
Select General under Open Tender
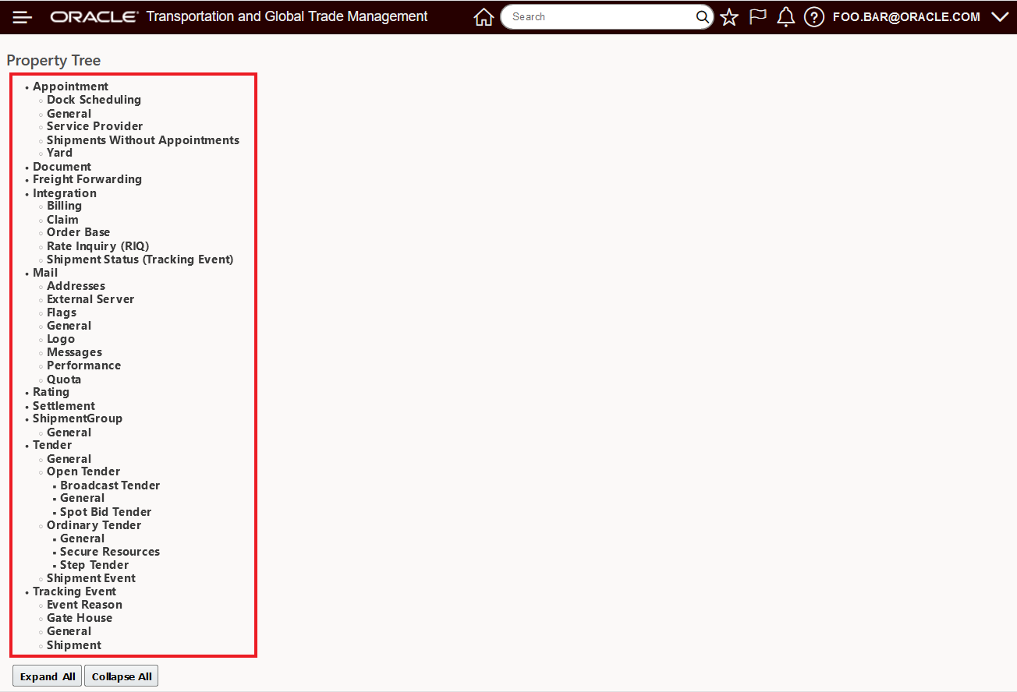coord(82,498)
